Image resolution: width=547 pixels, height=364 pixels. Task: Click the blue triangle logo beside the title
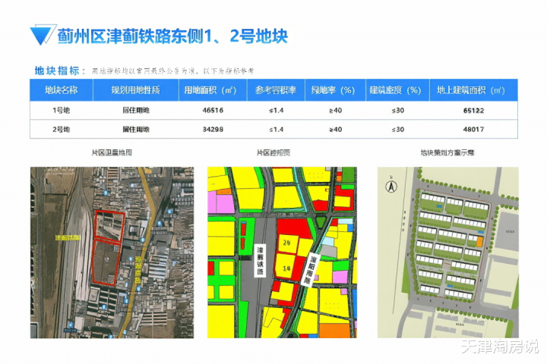43,34
